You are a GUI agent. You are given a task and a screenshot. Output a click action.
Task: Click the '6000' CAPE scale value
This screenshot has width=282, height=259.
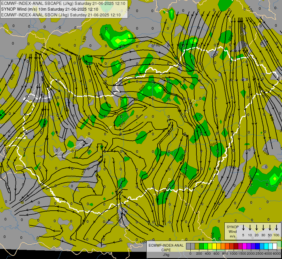coord(277,254)
